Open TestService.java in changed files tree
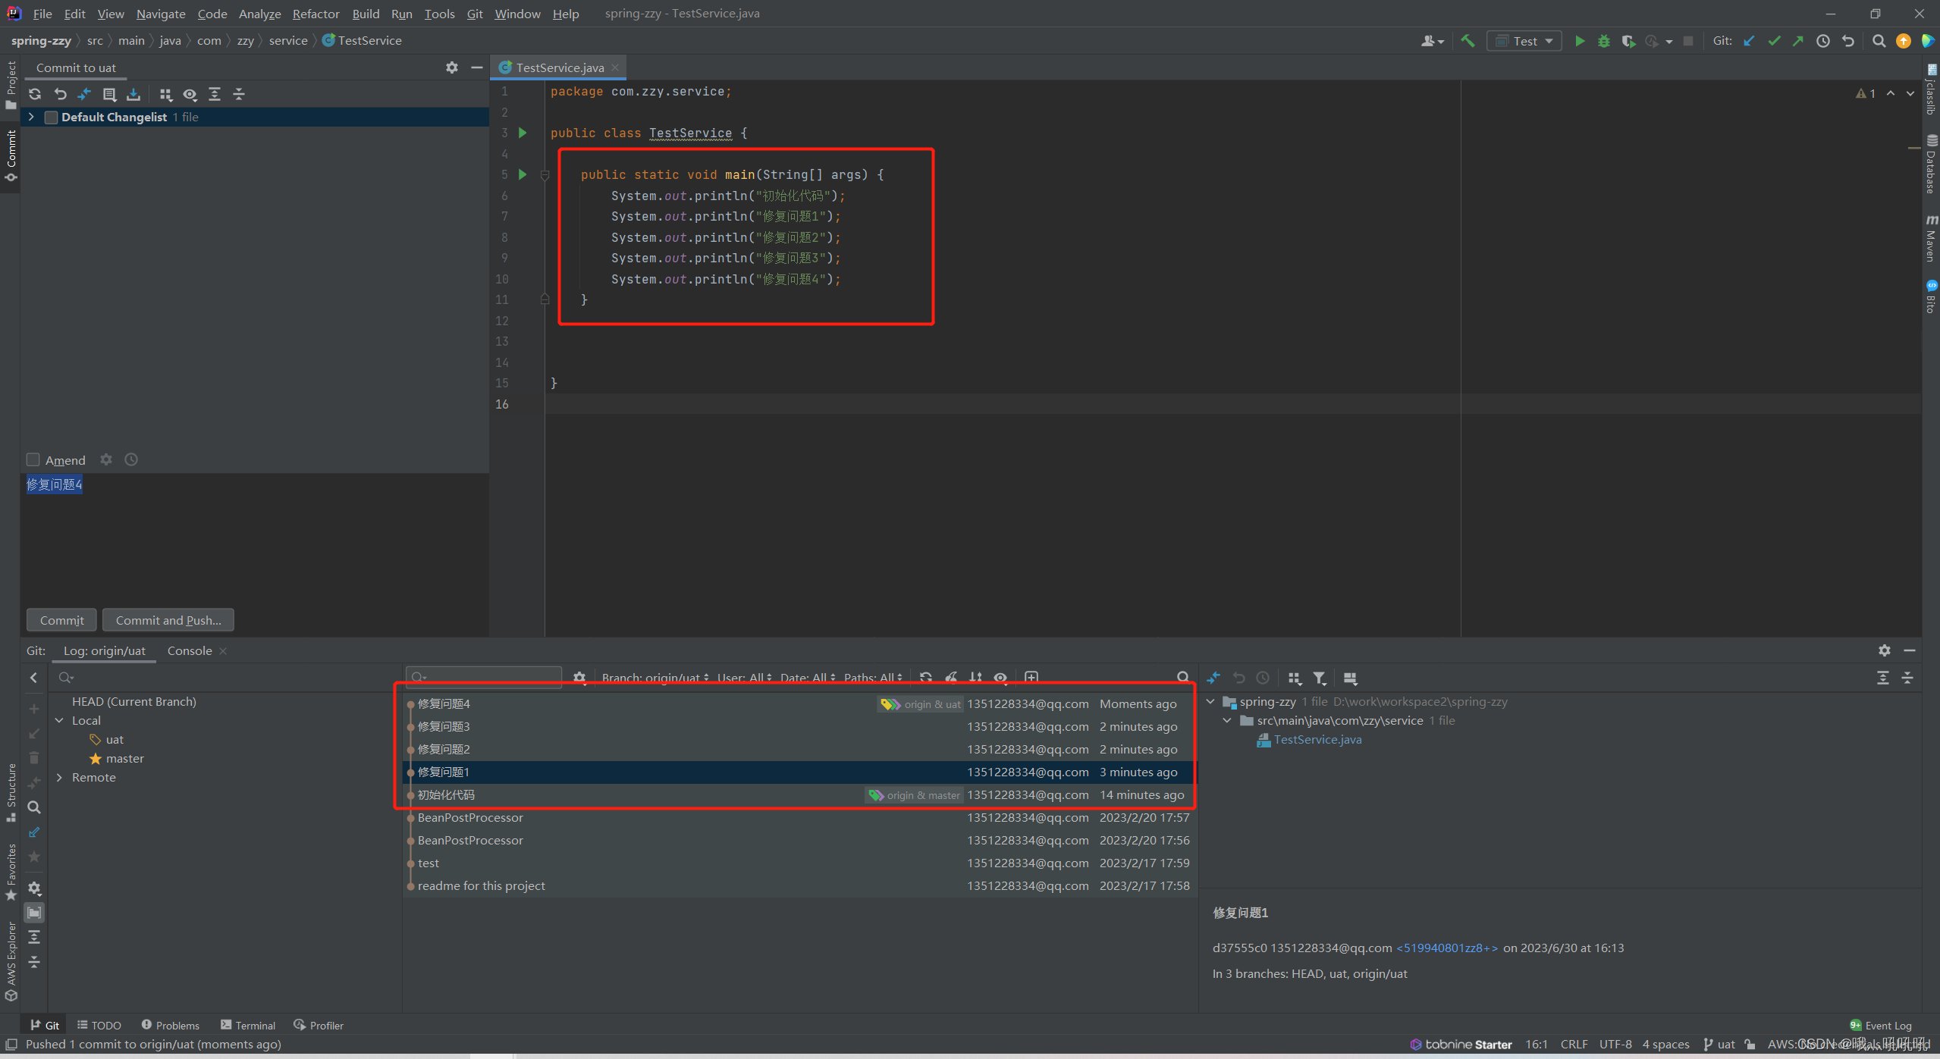 tap(1317, 739)
